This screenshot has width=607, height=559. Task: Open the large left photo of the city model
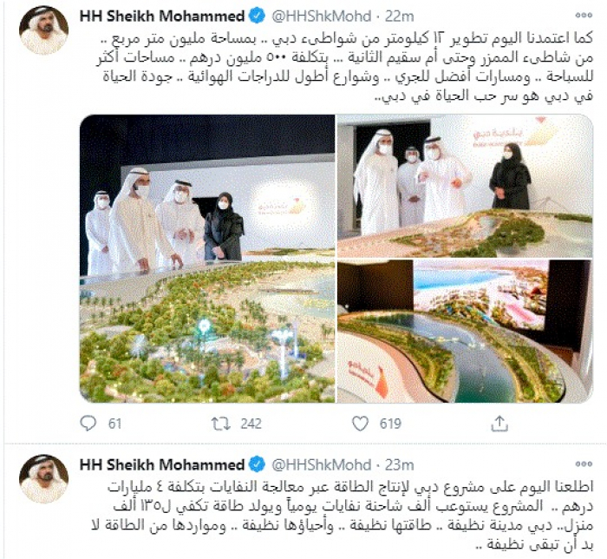(207, 259)
